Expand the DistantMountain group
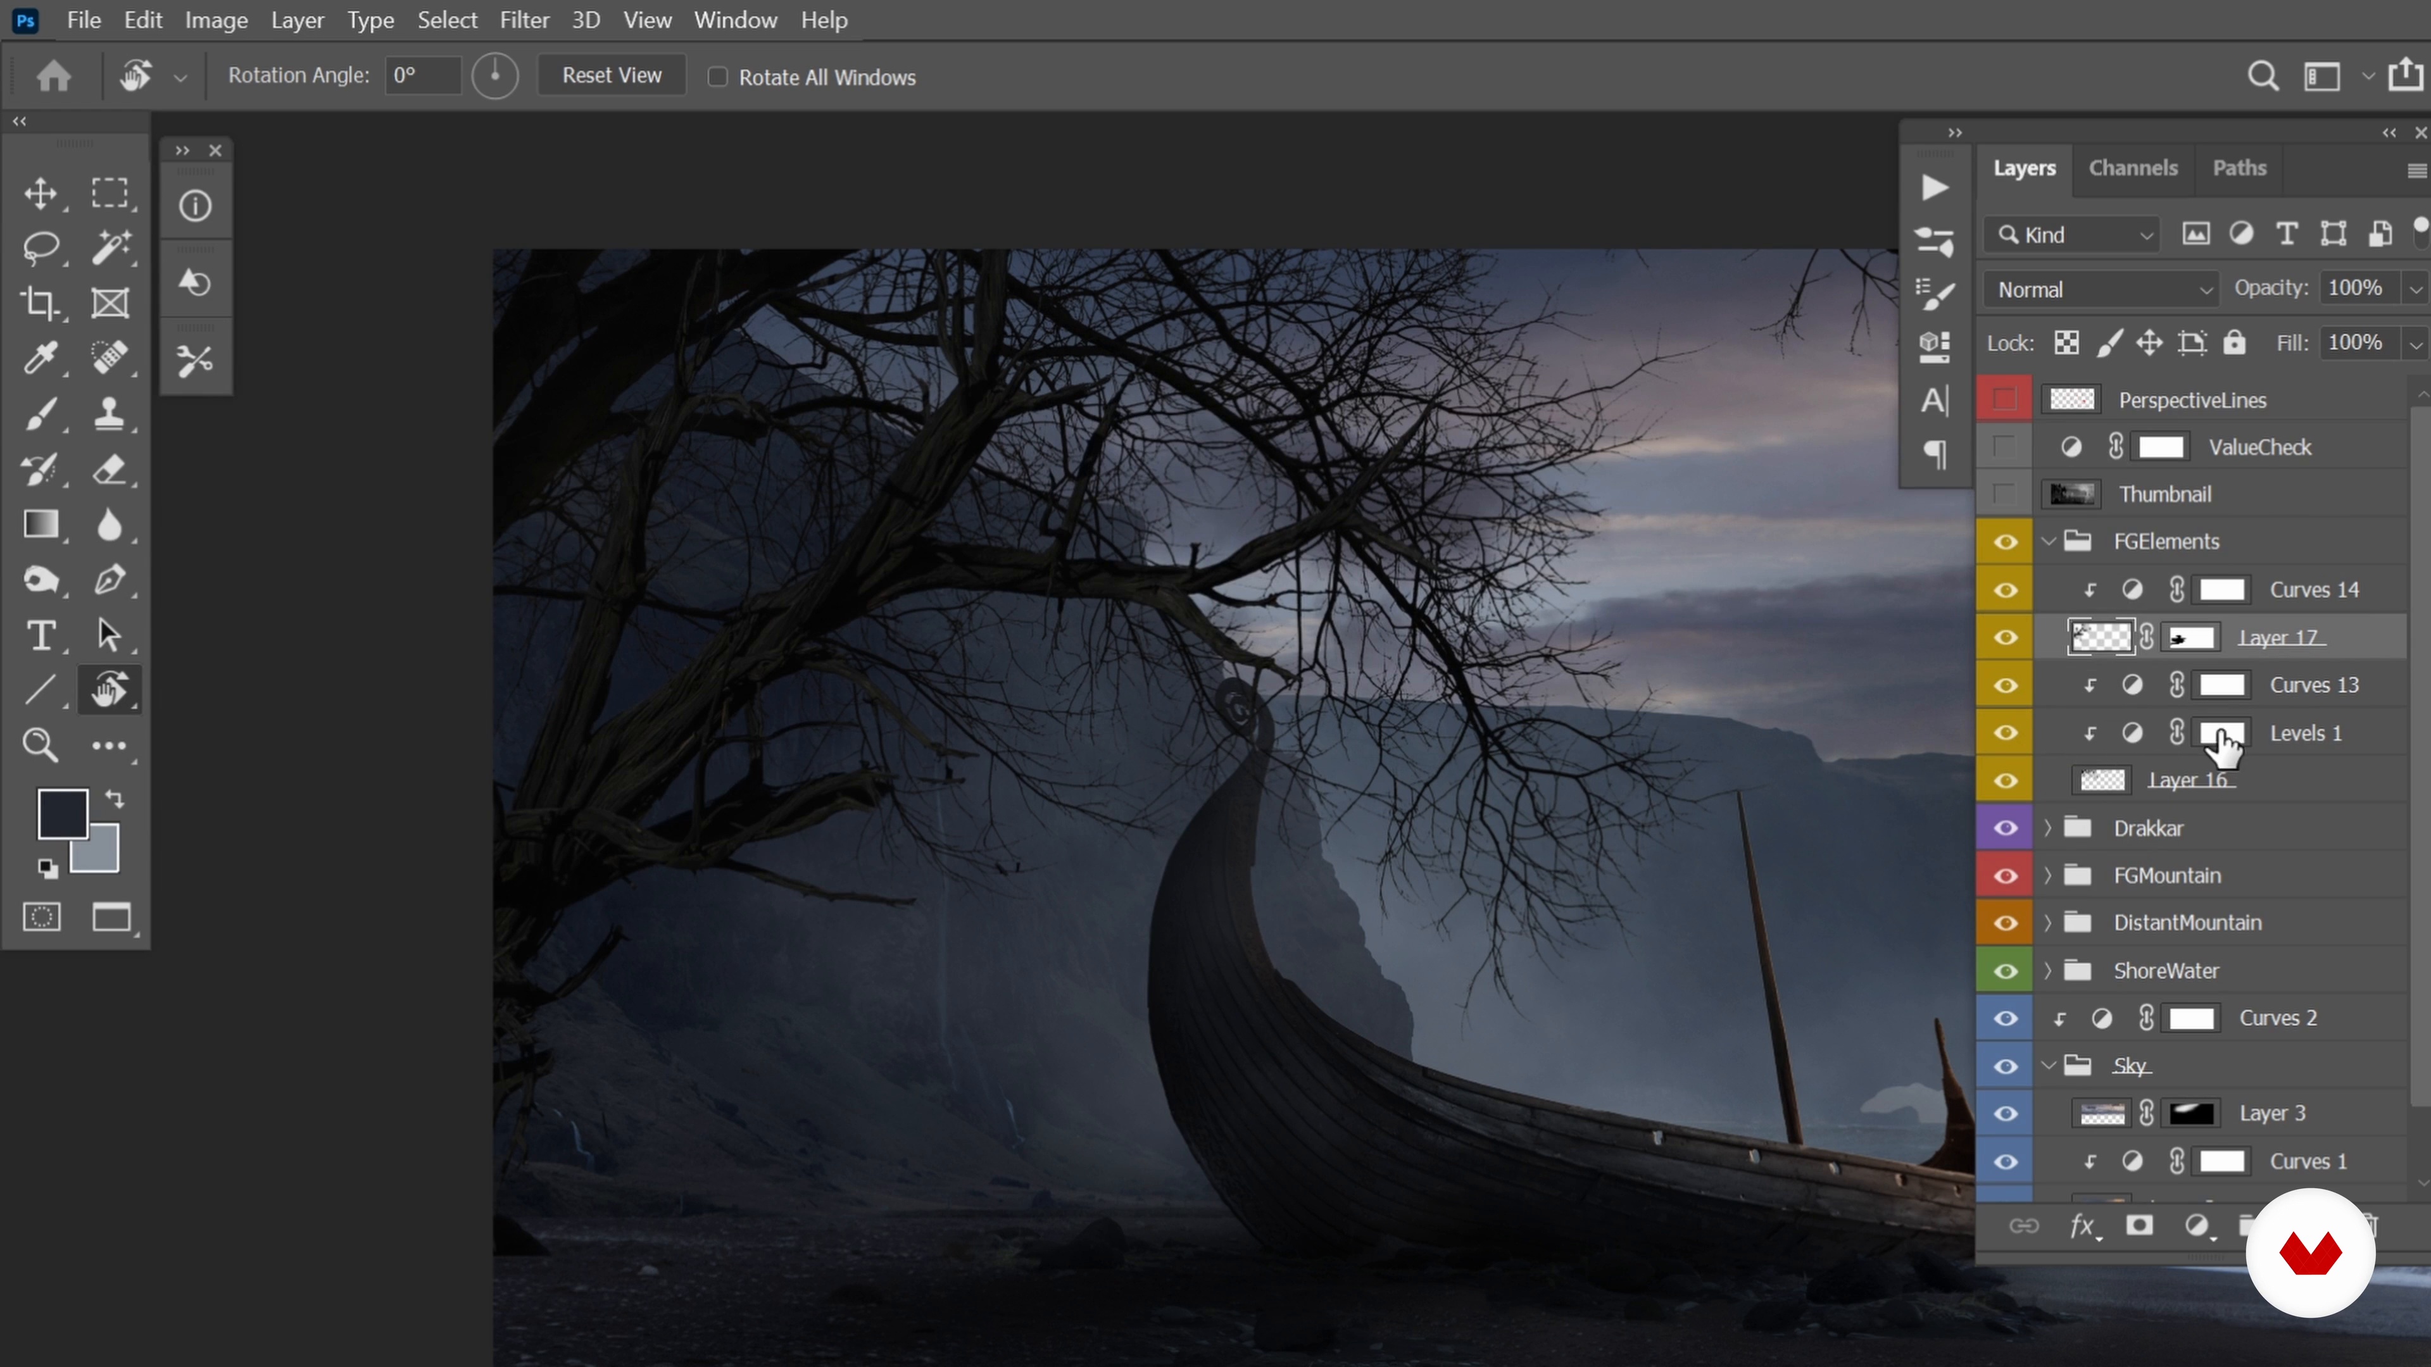2431x1367 pixels. [x=2048, y=923]
